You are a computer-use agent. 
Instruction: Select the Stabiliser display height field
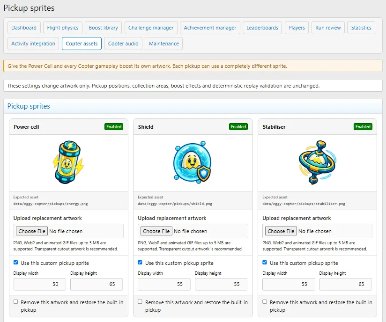346,284
